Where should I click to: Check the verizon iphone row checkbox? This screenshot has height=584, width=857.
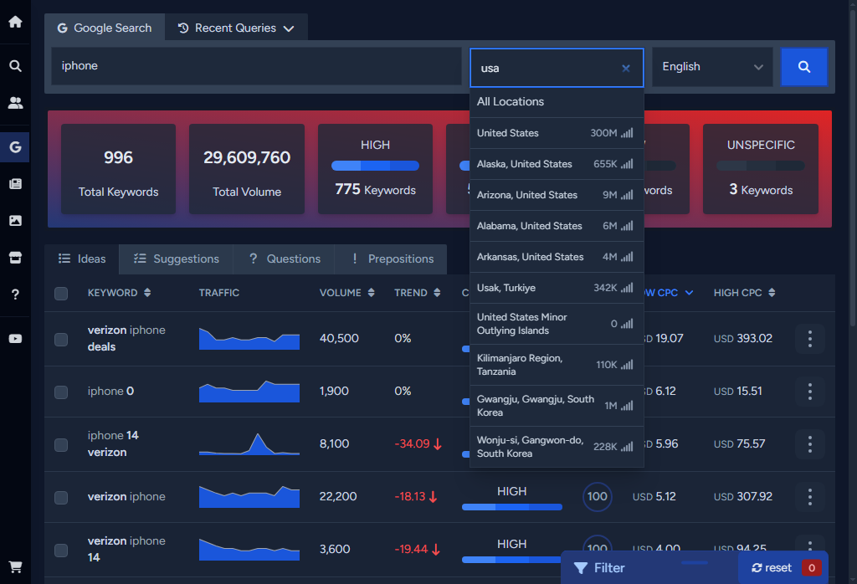[61, 498]
